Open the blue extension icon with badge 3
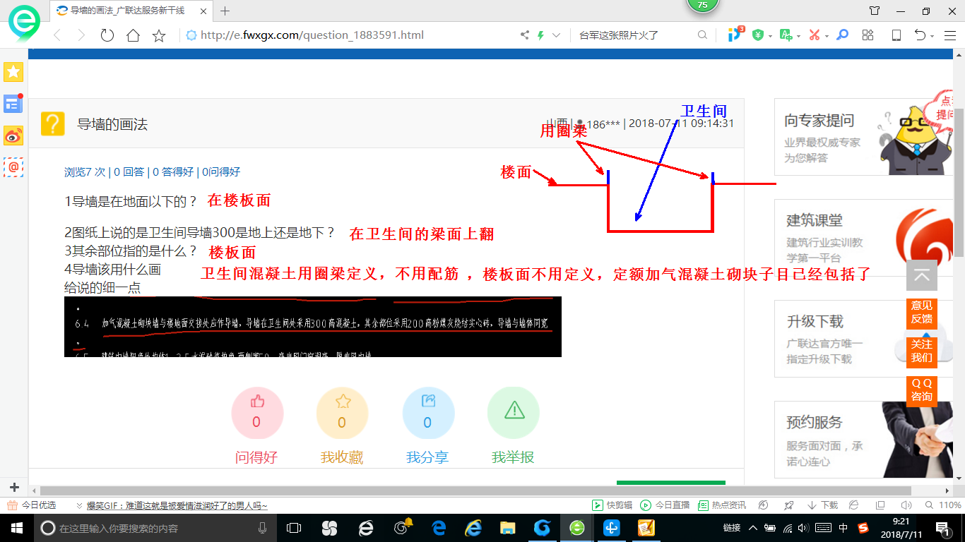The image size is (965, 542). (x=735, y=35)
